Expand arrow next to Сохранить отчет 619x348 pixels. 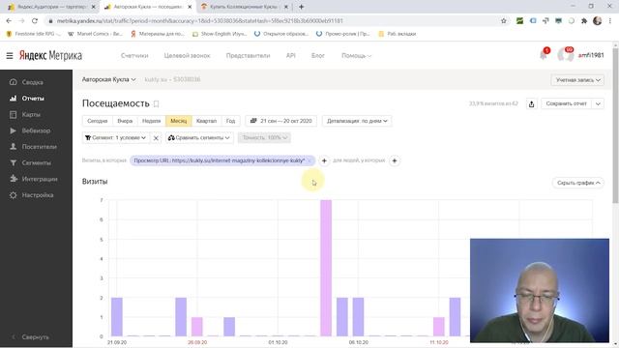[598, 103]
